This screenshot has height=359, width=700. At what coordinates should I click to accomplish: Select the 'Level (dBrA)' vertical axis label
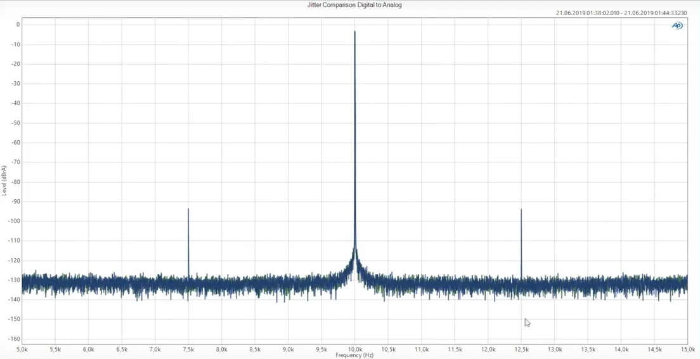click(x=4, y=180)
